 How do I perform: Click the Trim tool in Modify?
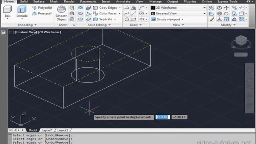(x=241, y=8)
